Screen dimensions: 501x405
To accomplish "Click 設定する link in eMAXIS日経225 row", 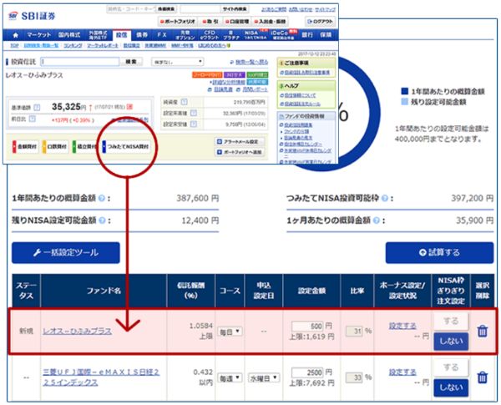I will pos(402,372).
